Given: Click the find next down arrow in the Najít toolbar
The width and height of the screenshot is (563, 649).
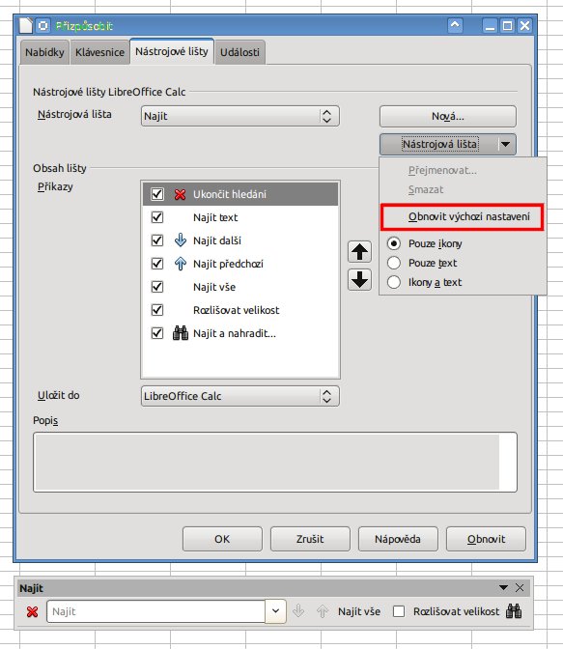Looking at the screenshot, I should pyautogui.click(x=298, y=611).
